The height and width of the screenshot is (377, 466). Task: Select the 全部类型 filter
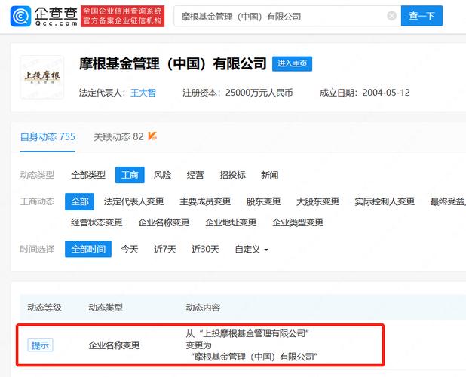coord(88,175)
